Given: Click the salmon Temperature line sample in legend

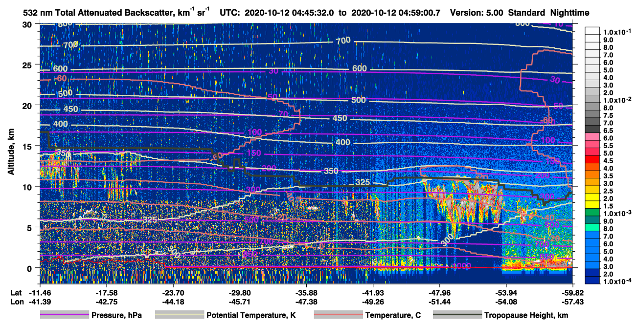Looking at the screenshot, I should (x=338, y=315).
